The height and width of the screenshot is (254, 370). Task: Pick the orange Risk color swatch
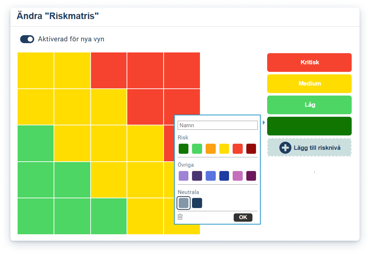(211, 149)
